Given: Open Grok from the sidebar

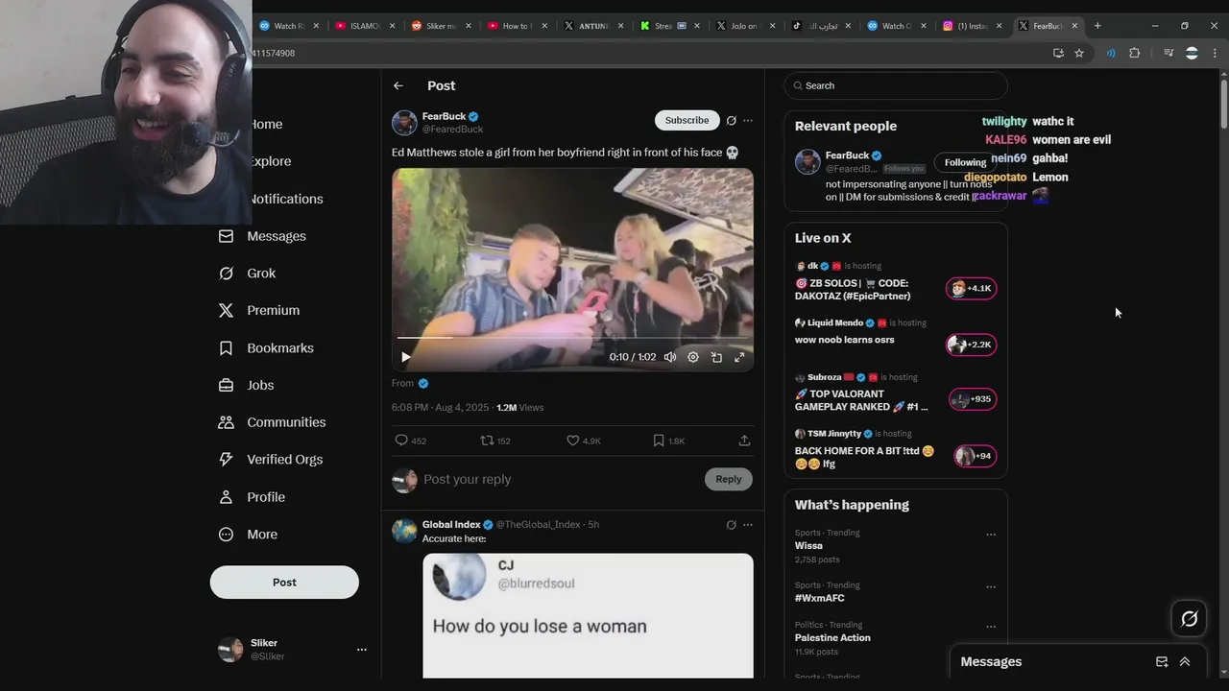Looking at the screenshot, I should click(x=247, y=274).
